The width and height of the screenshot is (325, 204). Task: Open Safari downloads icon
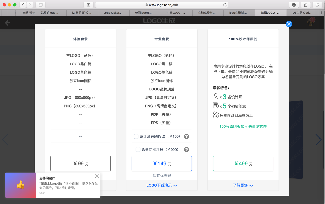tap(294, 5)
